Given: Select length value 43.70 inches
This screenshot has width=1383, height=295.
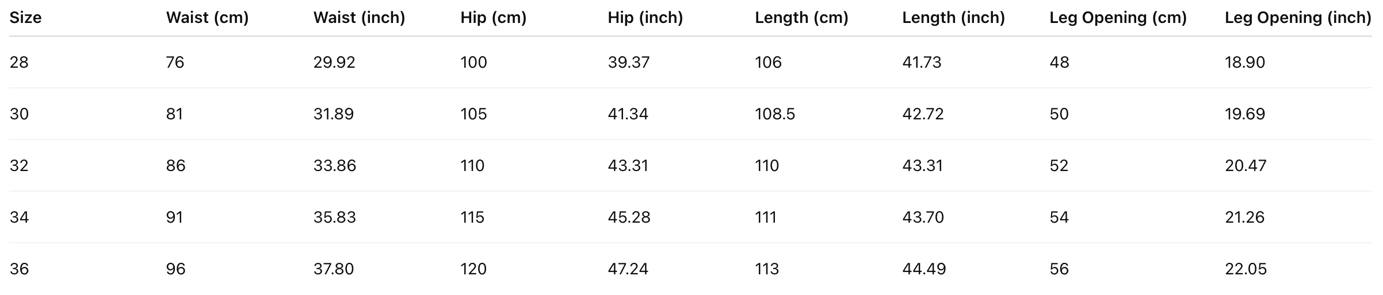Looking at the screenshot, I should (923, 217).
